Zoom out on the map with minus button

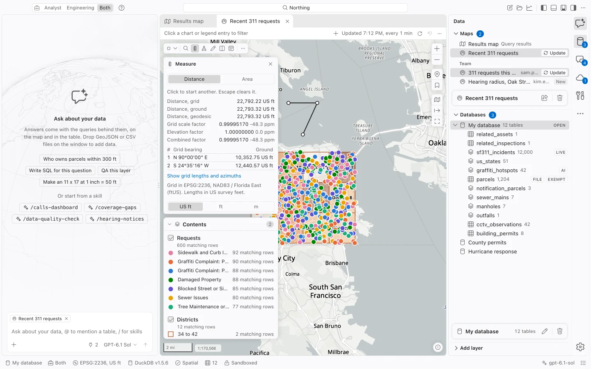[x=437, y=59]
